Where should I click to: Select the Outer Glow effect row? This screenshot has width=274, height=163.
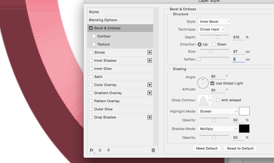(120, 109)
